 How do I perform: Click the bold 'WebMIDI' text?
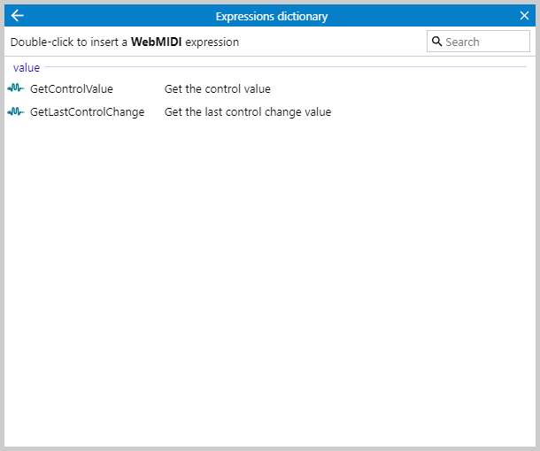157,42
